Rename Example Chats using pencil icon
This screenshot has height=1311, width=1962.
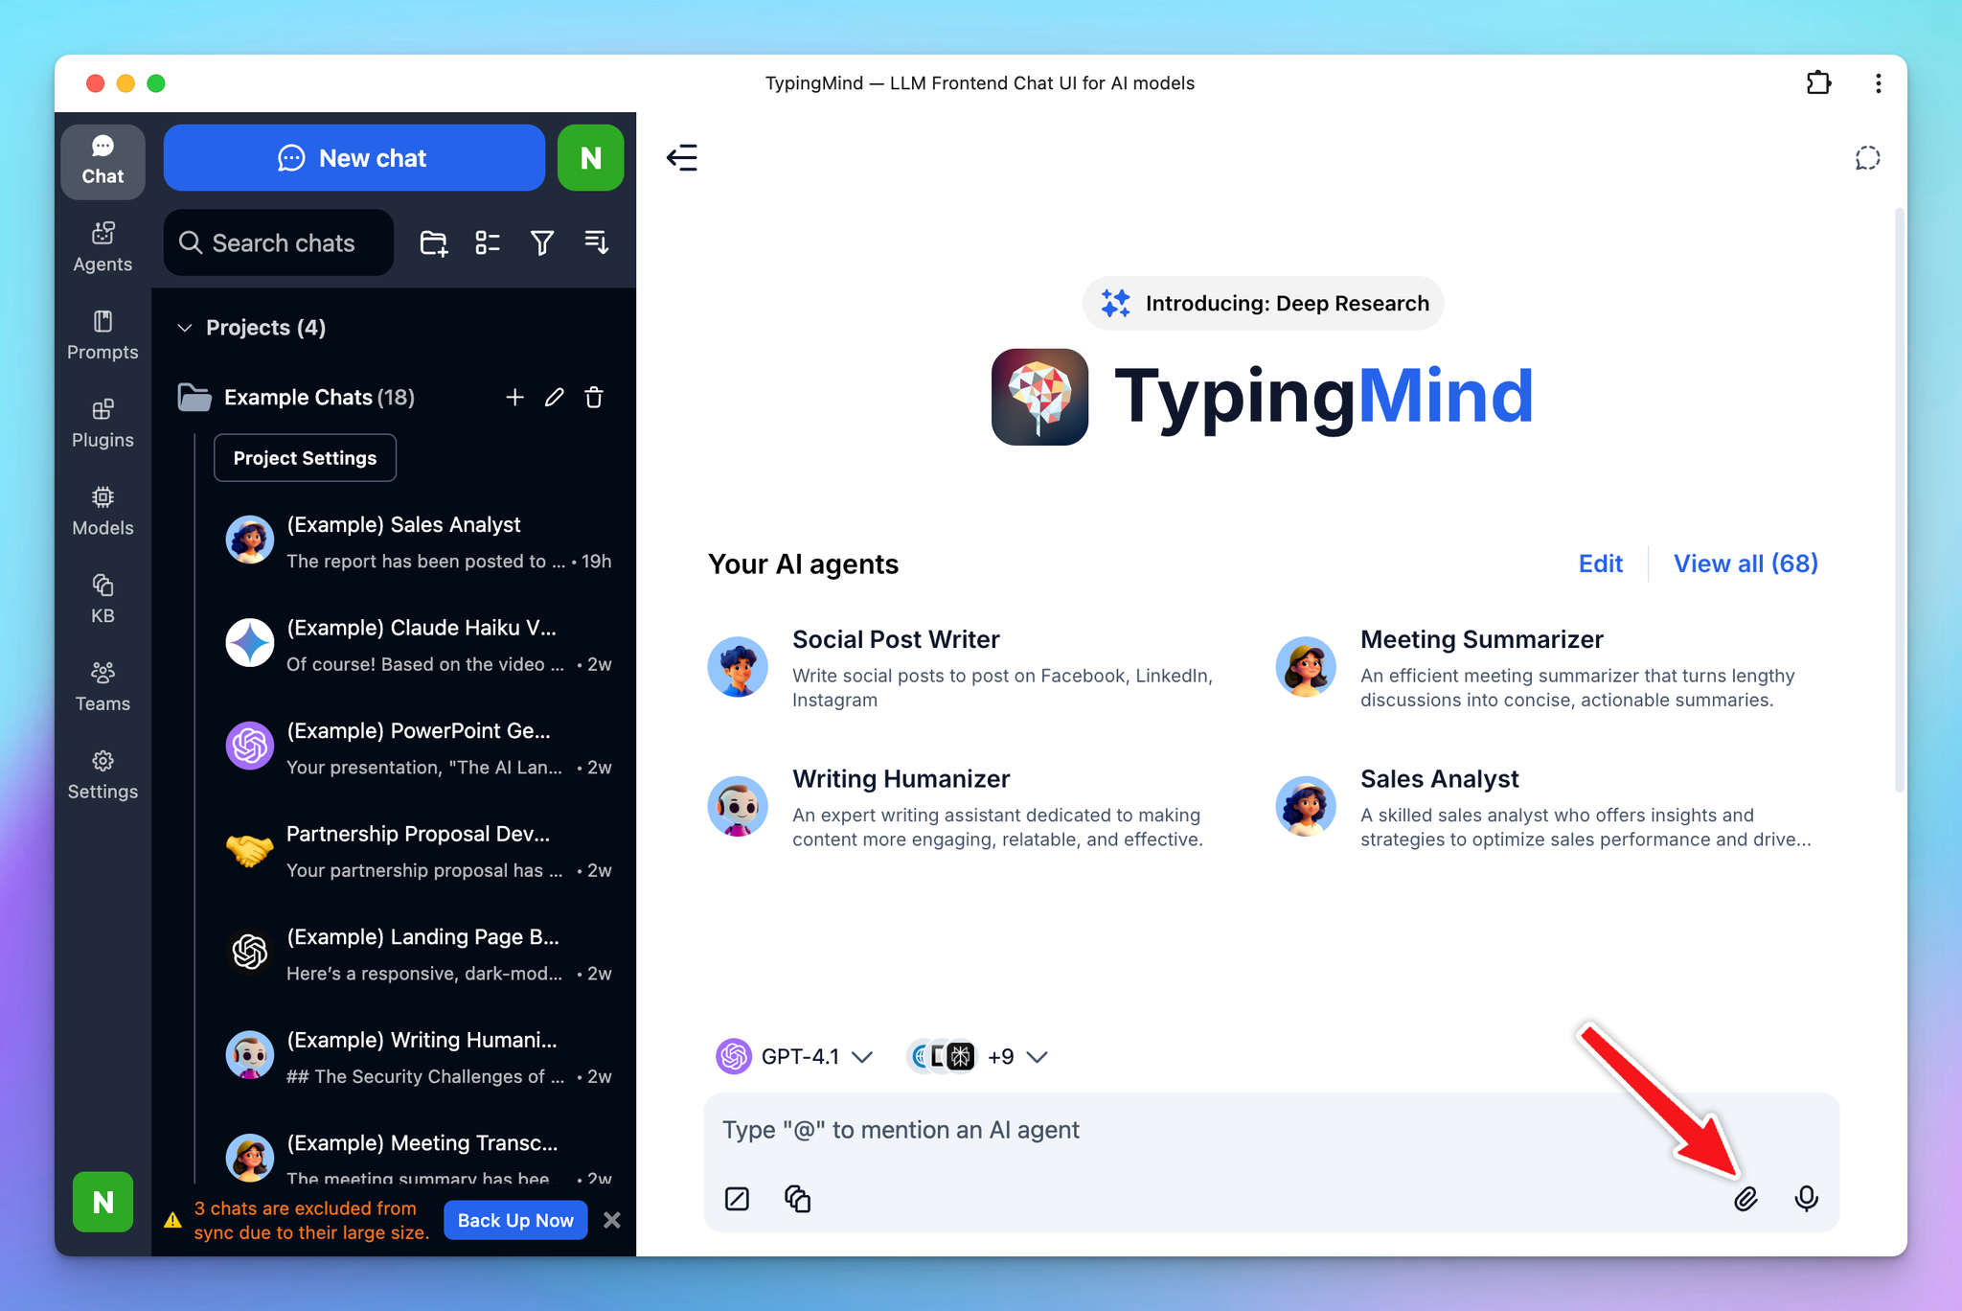[554, 398]
